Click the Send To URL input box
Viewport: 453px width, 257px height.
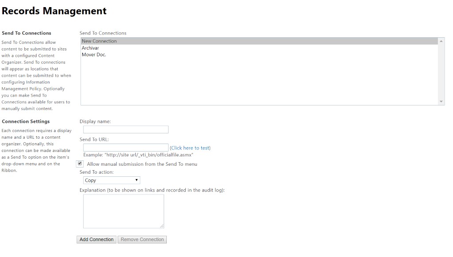coord(126,148)
